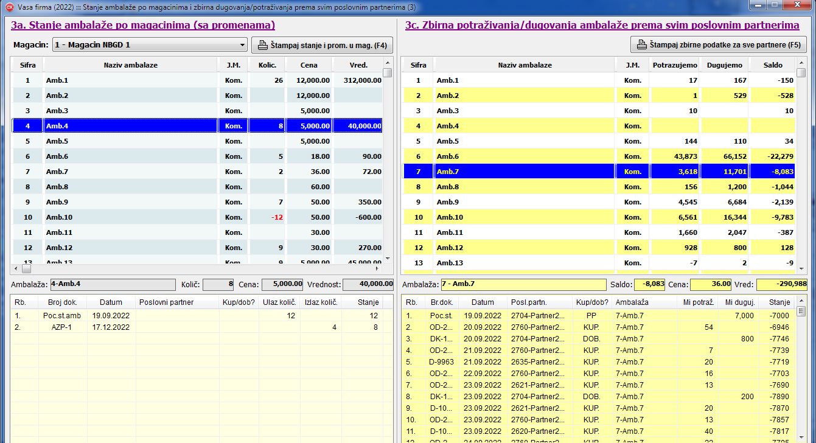Click 3c. Zbirna potraživanja/dugovanja heading

(x=602, y=25)
